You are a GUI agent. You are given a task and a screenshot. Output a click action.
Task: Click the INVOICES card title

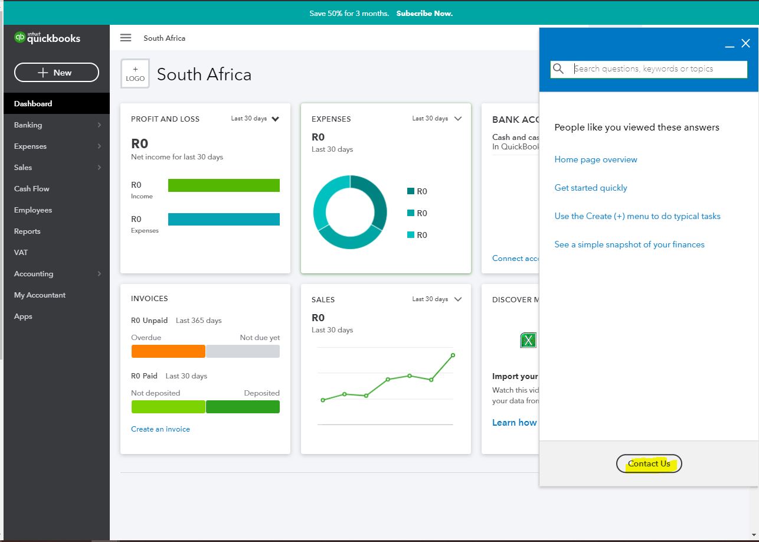149,299
